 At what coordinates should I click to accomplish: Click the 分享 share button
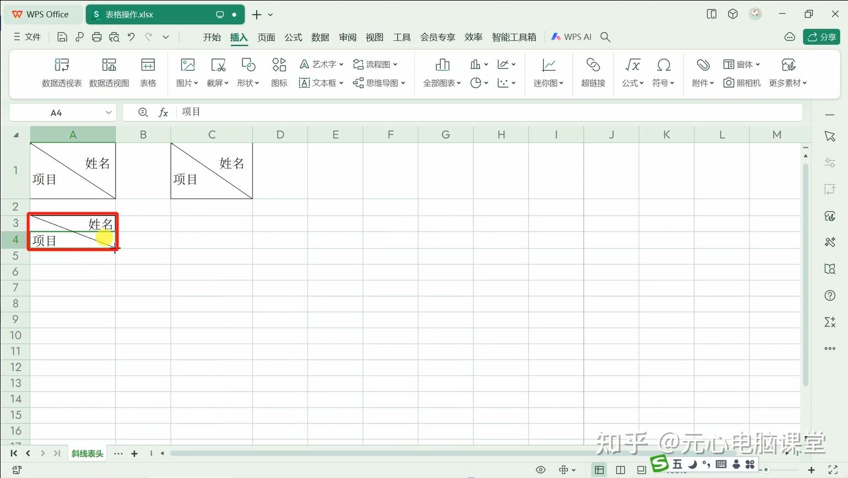coord(822,36)
